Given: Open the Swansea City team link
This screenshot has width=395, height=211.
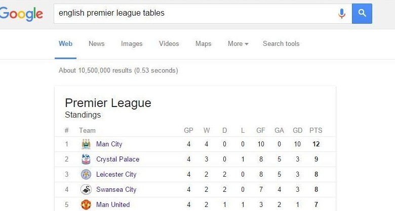Looking at the screenshot, I should (x=116, y=189).
